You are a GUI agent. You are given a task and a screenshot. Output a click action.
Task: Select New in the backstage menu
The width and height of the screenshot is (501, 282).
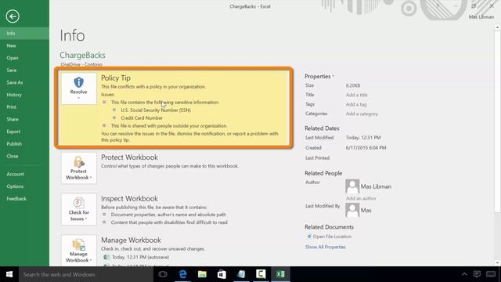pyautogui.click(x=24, y=45)
